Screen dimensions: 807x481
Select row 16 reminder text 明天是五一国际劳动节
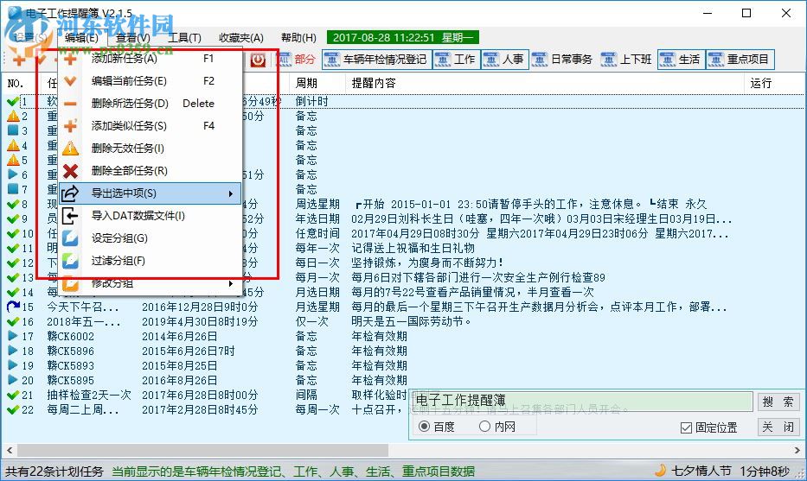pyautogui.click(x=411, y=322)
